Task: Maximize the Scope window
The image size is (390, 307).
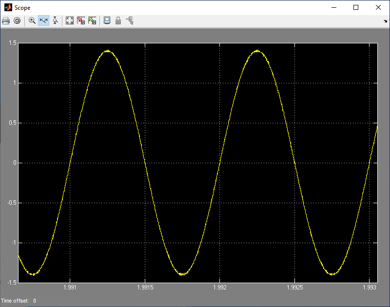Action: 356,7
